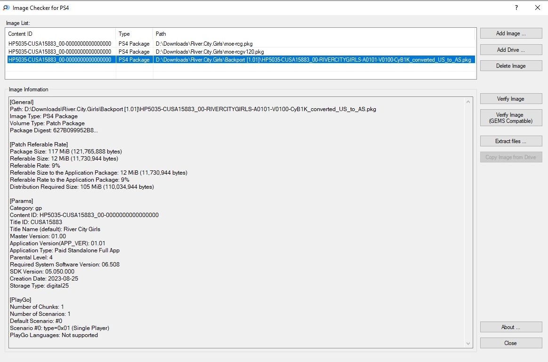Screen dimensions: 548x362
Task: Click the Image Type: PS4 Package line
Action: 44,116
